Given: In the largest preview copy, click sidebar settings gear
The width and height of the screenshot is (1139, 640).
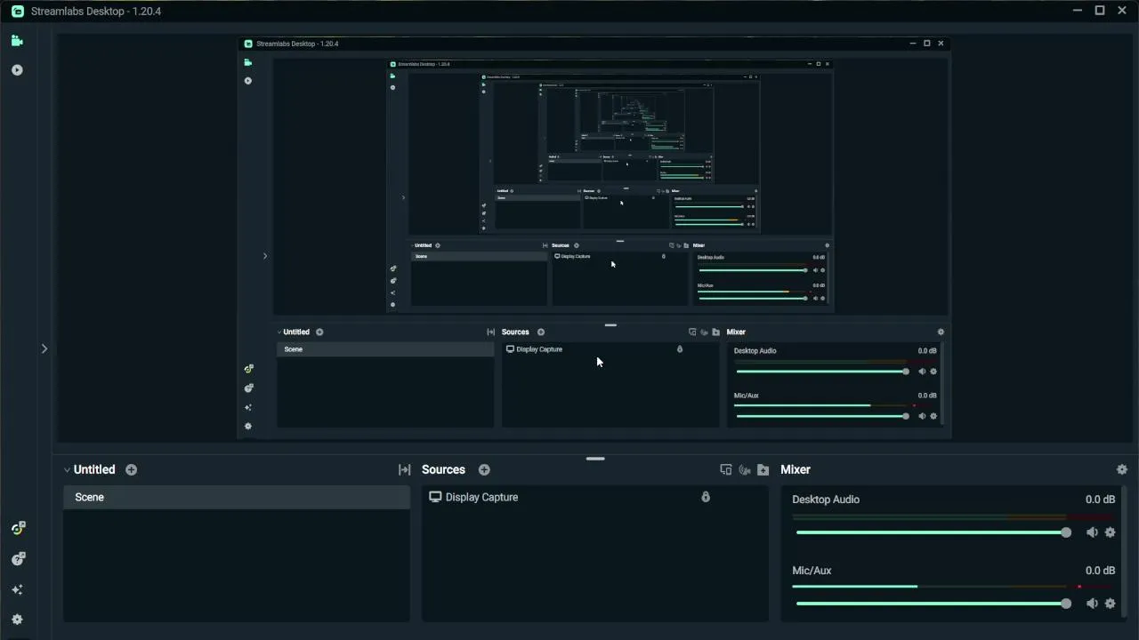Looking at the screenshot, I should pyautogui.click(x=248, y=427).
